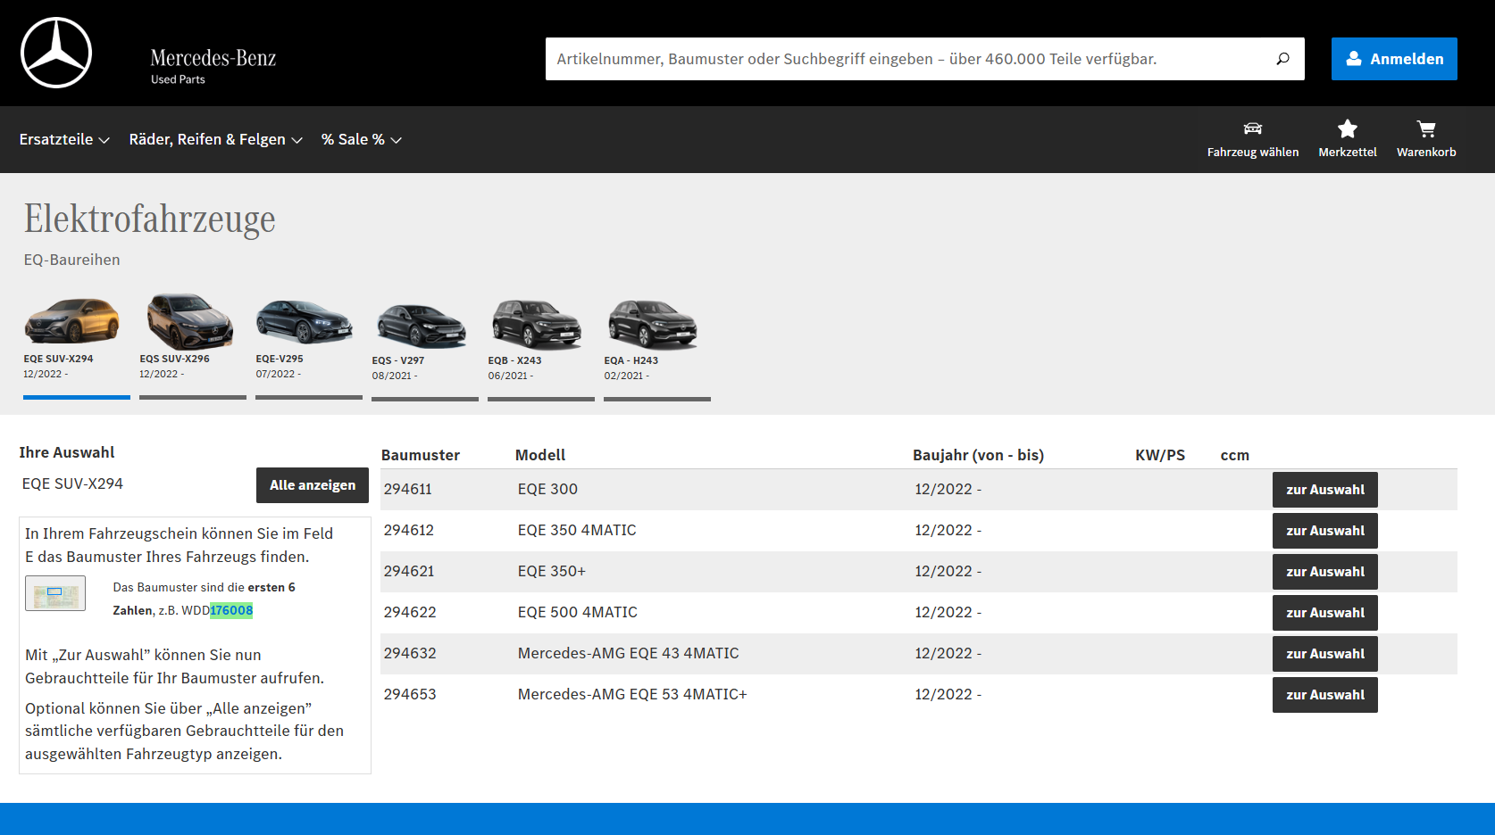This screenshot has height=835, width=1495.
Task: Focus the Artikelnummer search input field
Action: coord(906,59)
